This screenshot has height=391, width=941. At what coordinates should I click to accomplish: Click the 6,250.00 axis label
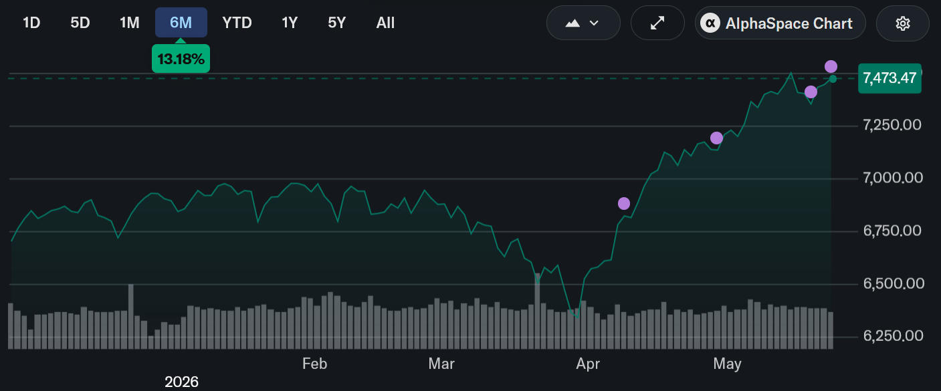click(893, 336)
